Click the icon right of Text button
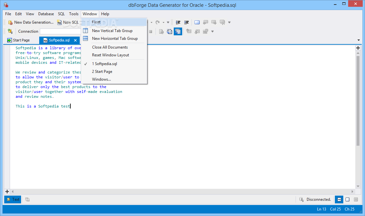Image resolution: width=365 pixels, height=216 pixels. coord(28,199)
